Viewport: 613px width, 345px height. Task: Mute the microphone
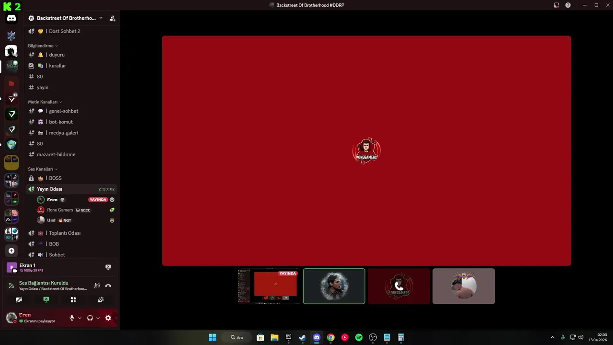pyautogui.click(x=72, y=318)
